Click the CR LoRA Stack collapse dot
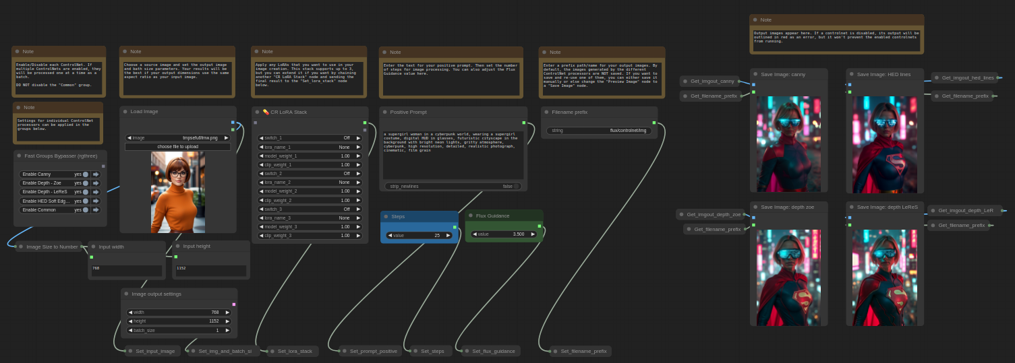This screenshot has width=1015, height=363. point(257,112)
